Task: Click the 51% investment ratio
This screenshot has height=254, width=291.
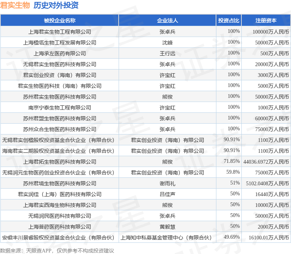Action: pyautogui.click(x=235, y=183)
